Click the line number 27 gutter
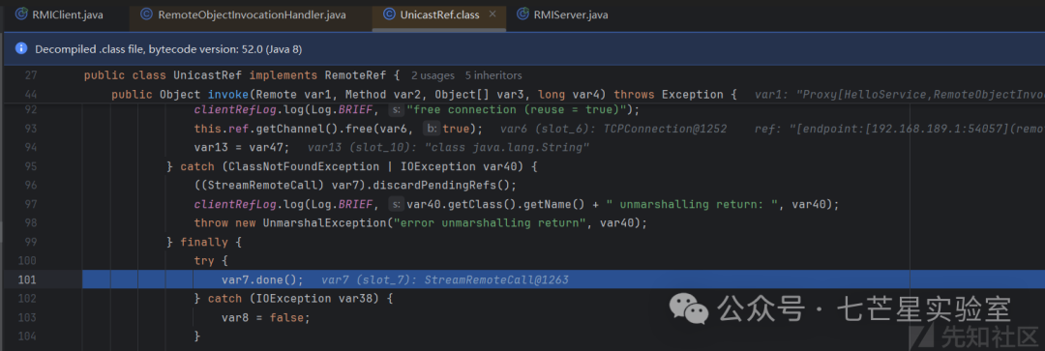Image resolution: width=1045 pixels, height=351 pixels. coord(31,75)
